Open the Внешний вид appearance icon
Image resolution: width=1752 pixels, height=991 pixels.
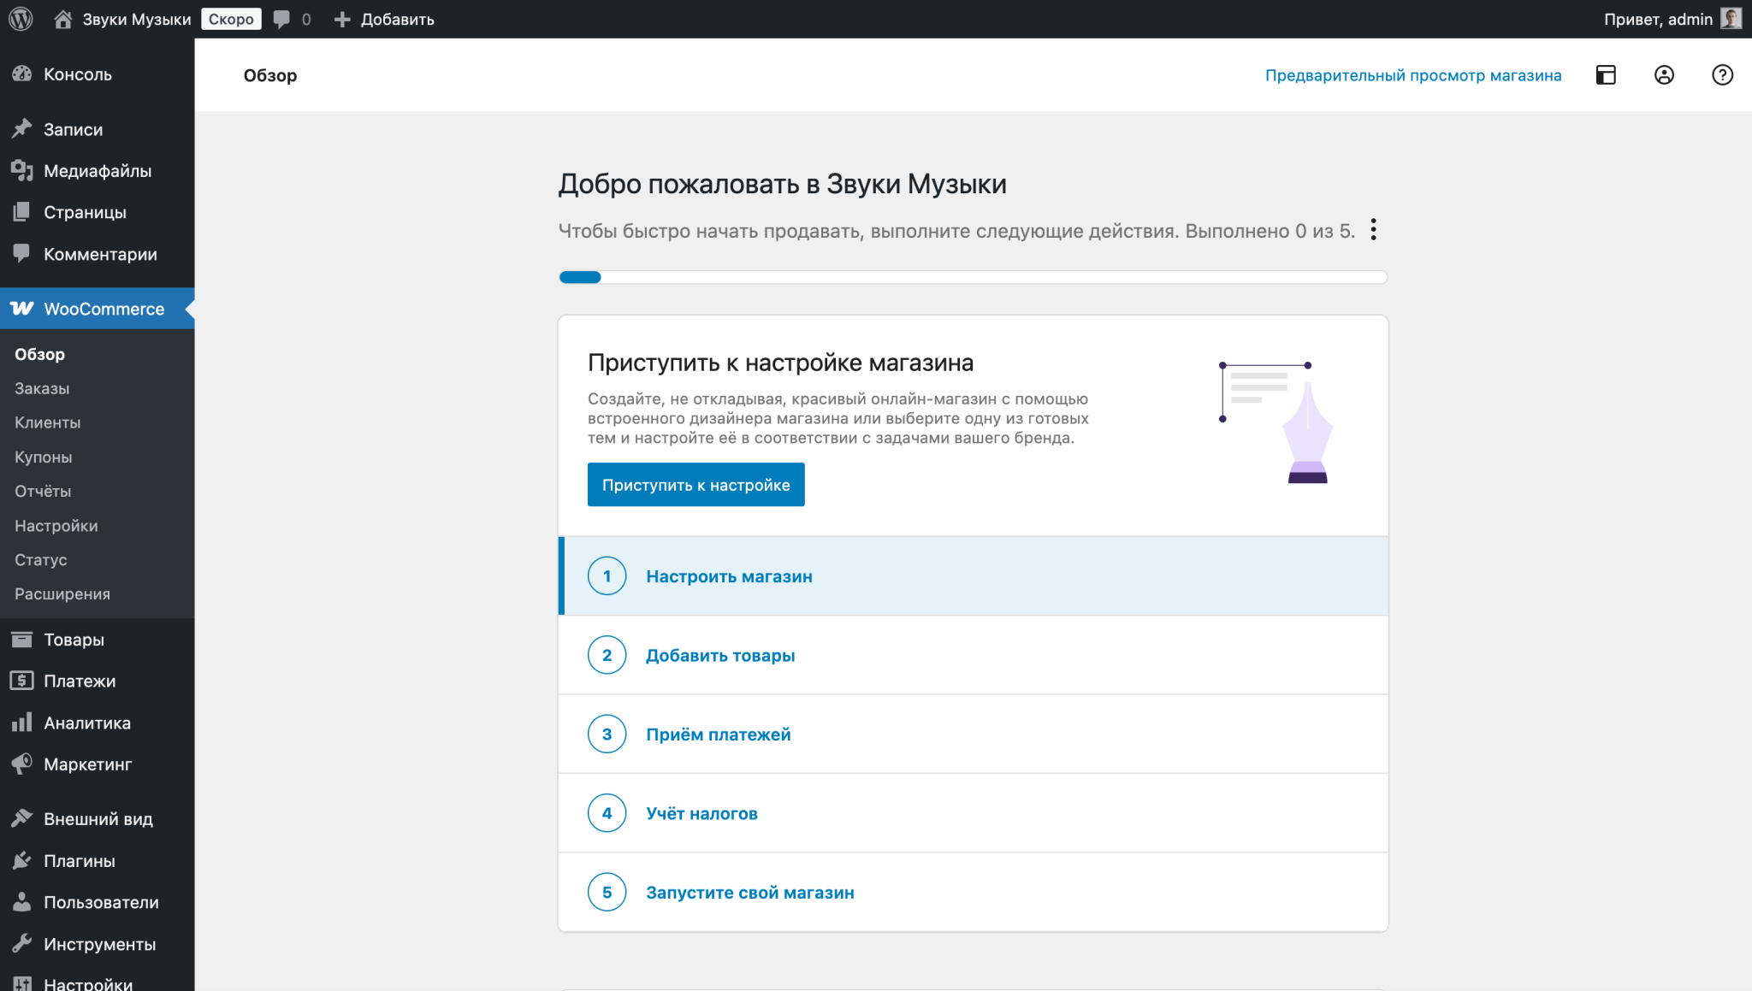(22, 818)
